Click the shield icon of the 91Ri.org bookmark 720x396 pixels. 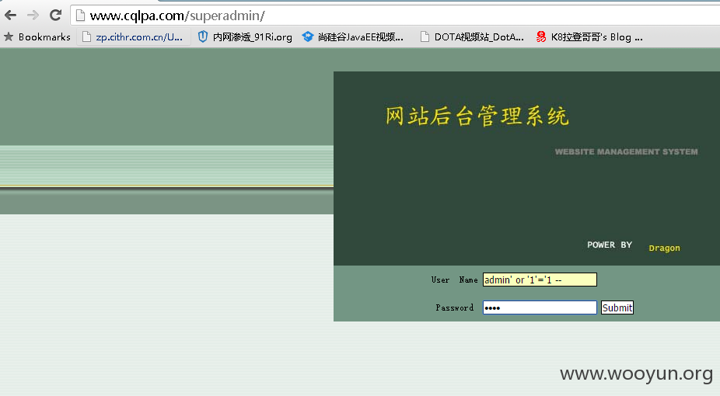202,36
